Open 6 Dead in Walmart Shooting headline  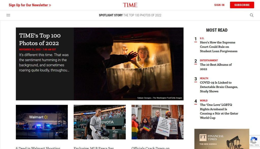(38, 148)
